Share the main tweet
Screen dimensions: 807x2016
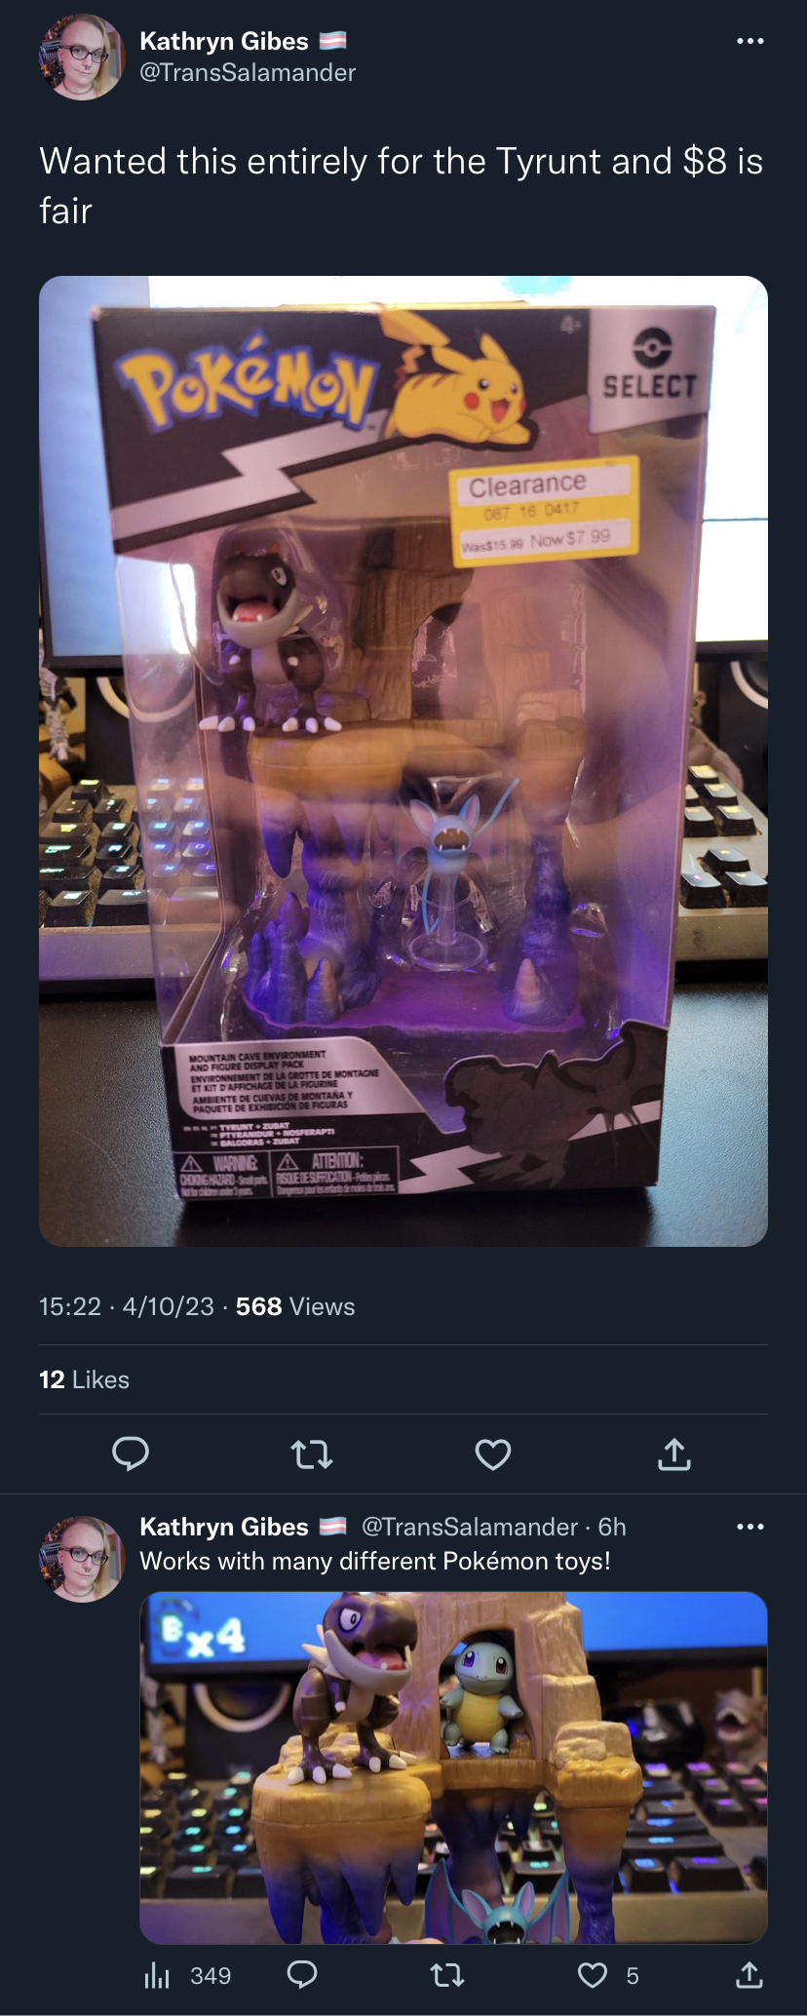[x=674, y=1454]
